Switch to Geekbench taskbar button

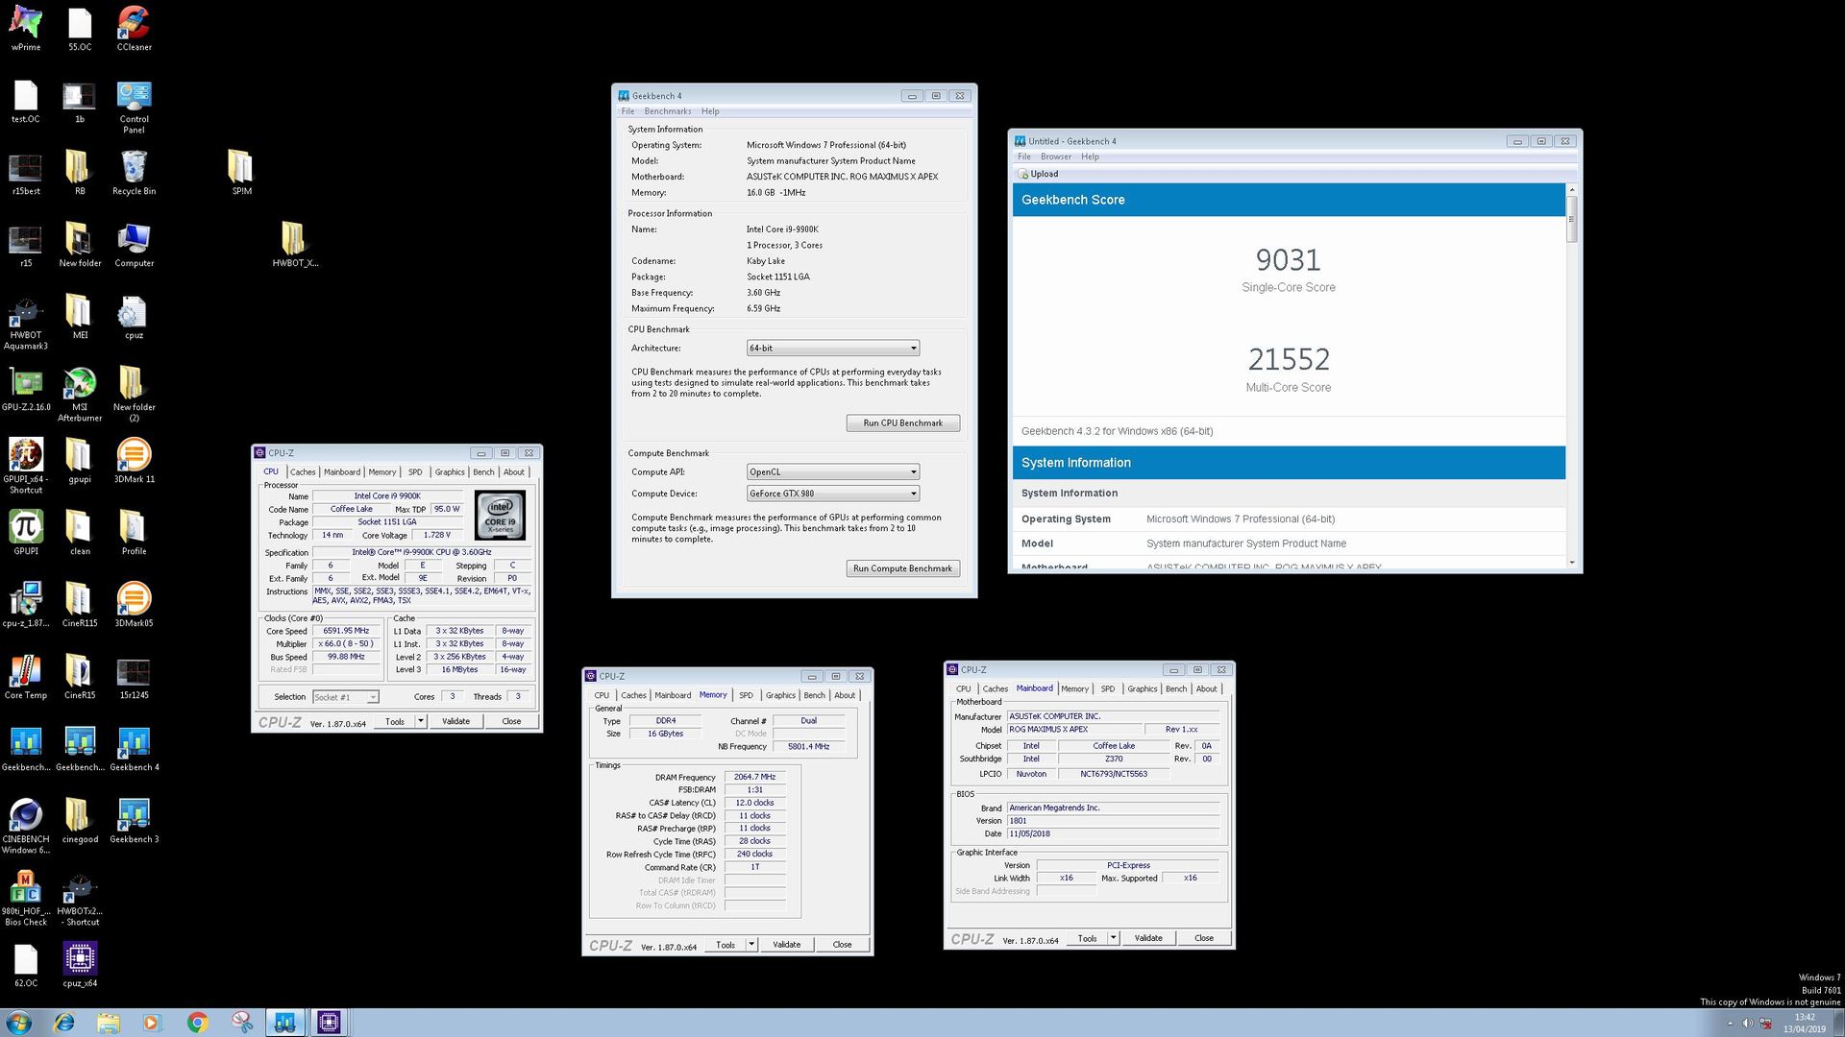pos(284,1023)
